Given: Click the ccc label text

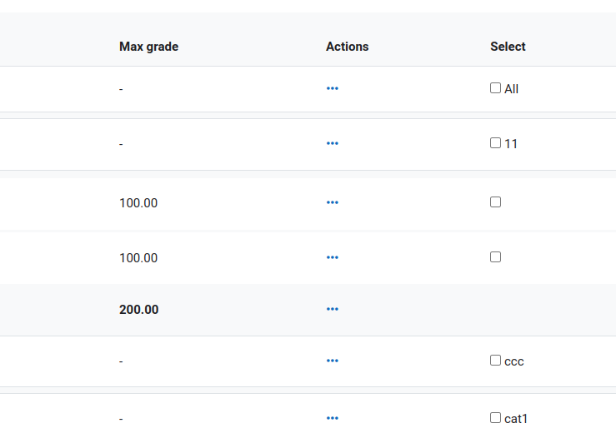Looking at the screenshot, I should click(x=514, y=362).
